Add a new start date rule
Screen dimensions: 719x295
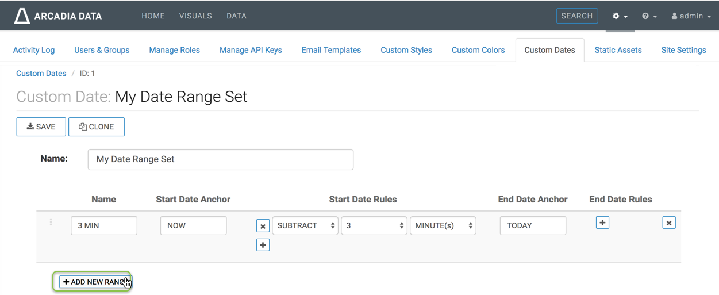point(263,246)
